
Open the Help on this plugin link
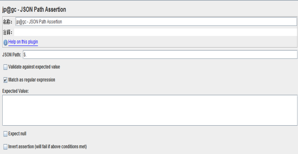click(x=23, y=42)
